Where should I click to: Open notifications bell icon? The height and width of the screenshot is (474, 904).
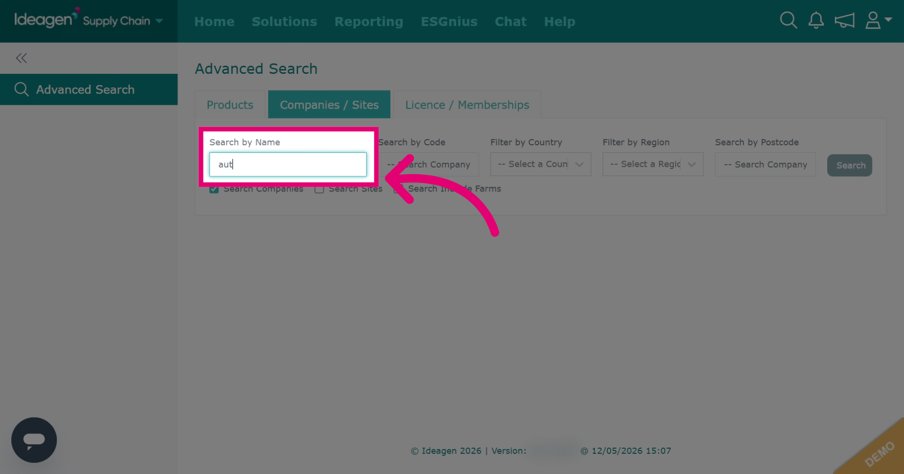816,21
